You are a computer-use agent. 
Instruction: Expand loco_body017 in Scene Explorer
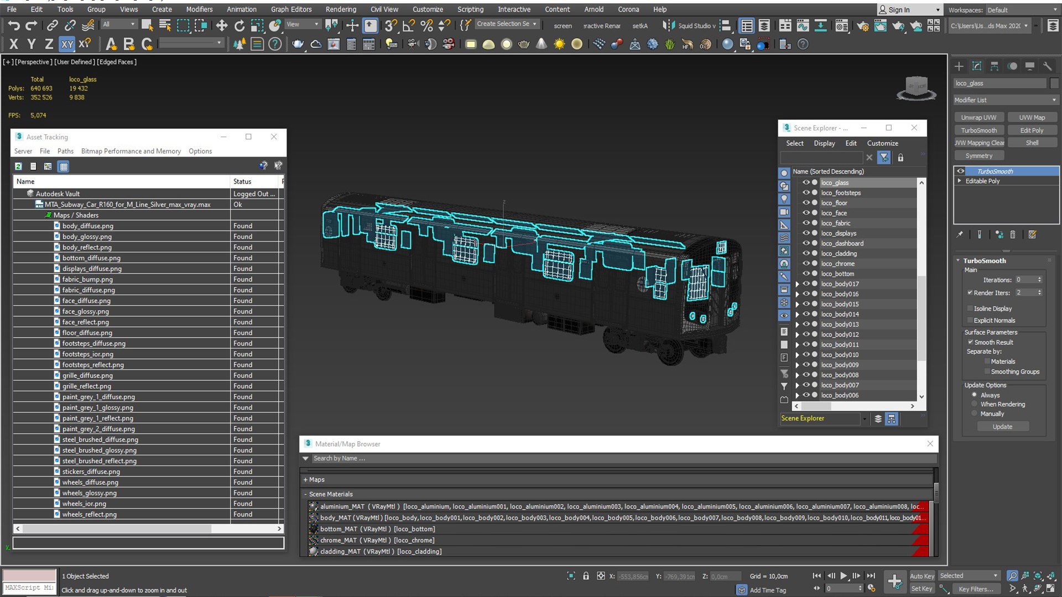(x=797, y=284)
